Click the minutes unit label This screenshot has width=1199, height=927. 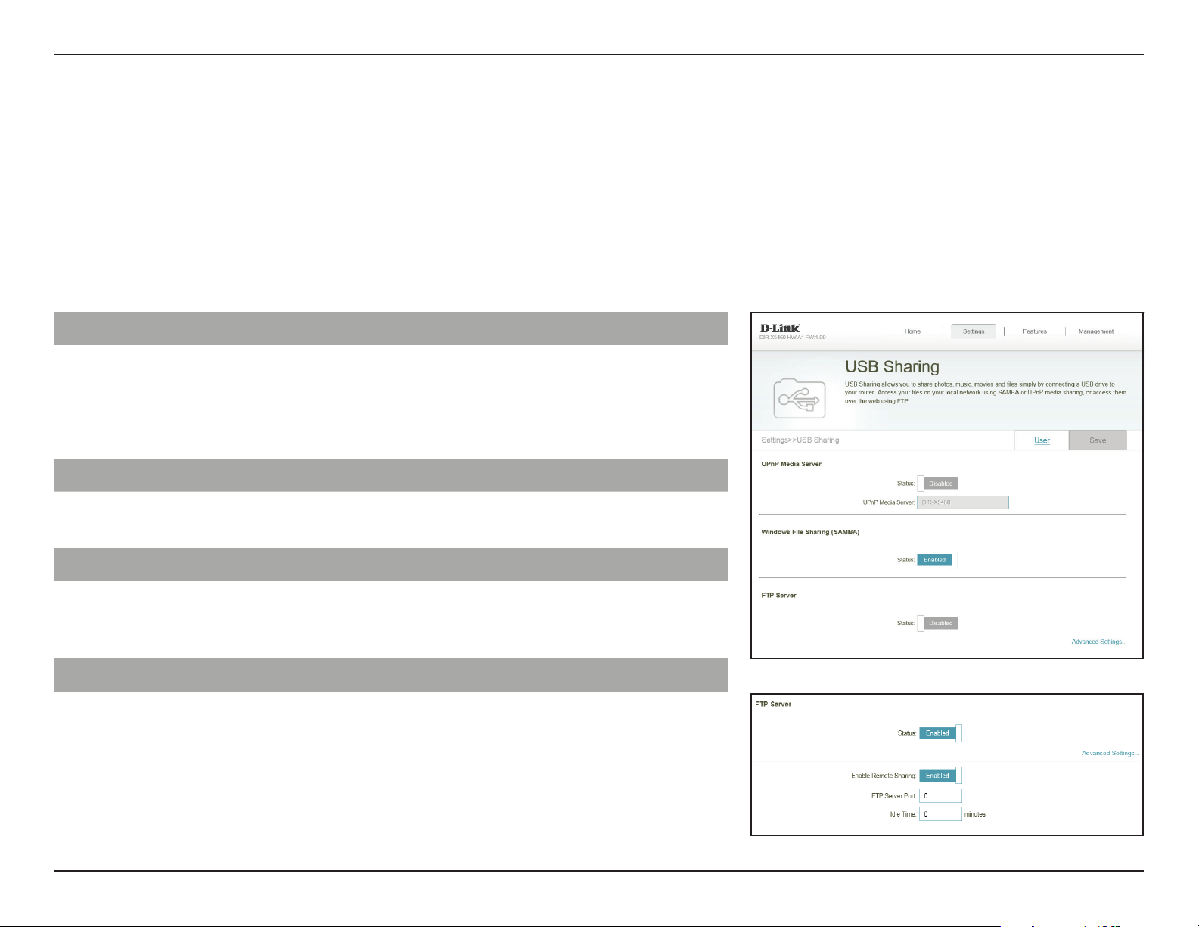(x=975, y=814)
